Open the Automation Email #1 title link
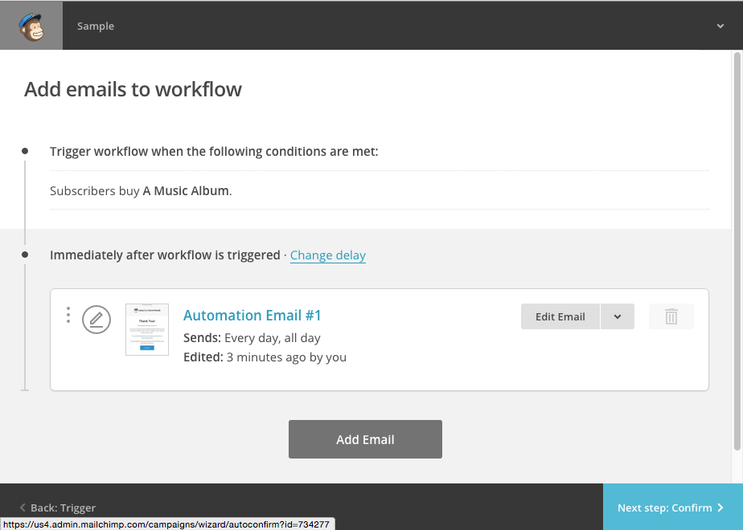 pos(252,316)
